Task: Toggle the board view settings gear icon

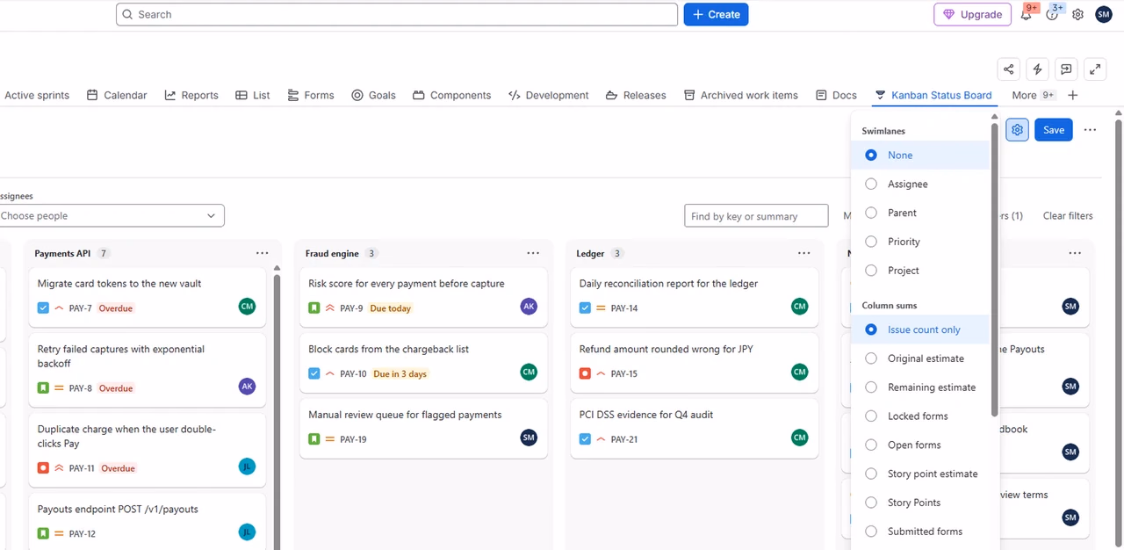Action: [x=1017, y=130]
